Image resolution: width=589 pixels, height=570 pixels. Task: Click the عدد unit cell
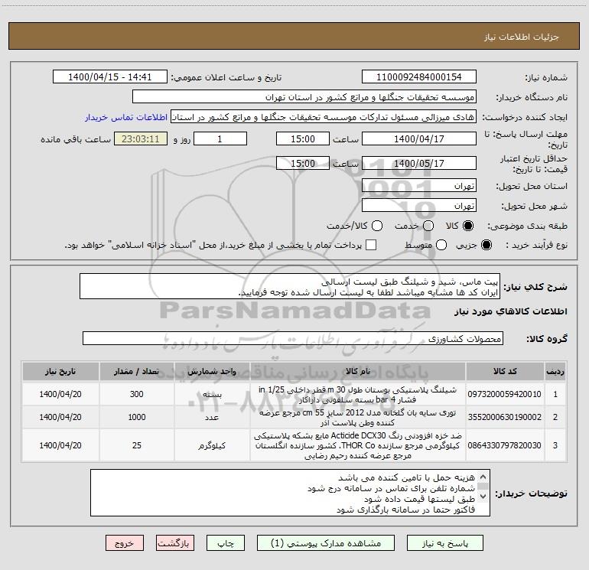[212, 418]
